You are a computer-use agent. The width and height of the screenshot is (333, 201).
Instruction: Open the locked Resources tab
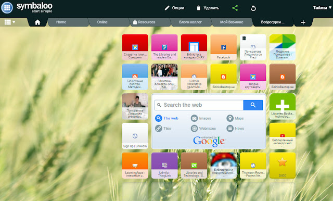click(x=150, y=22)
